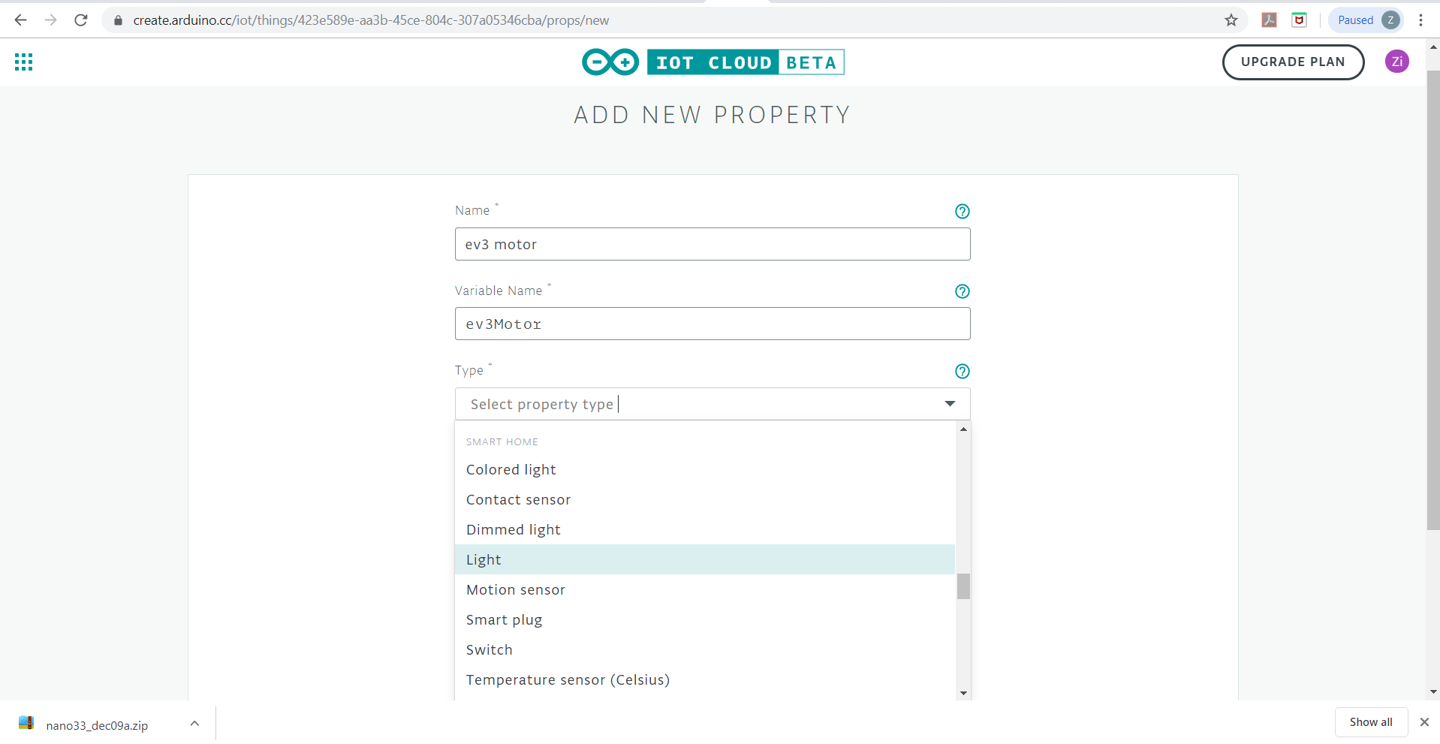Focus the Name field containing ev3 motor
The height and width of the screenshot is (744, 1440).
click(712, 244)
